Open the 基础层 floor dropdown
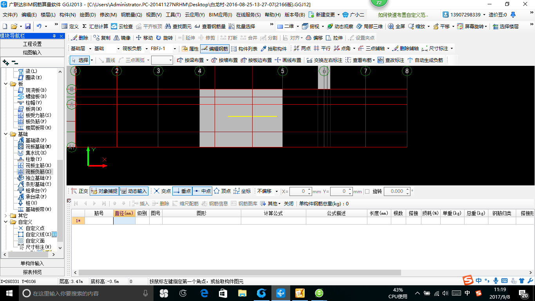 coord(90,49)
